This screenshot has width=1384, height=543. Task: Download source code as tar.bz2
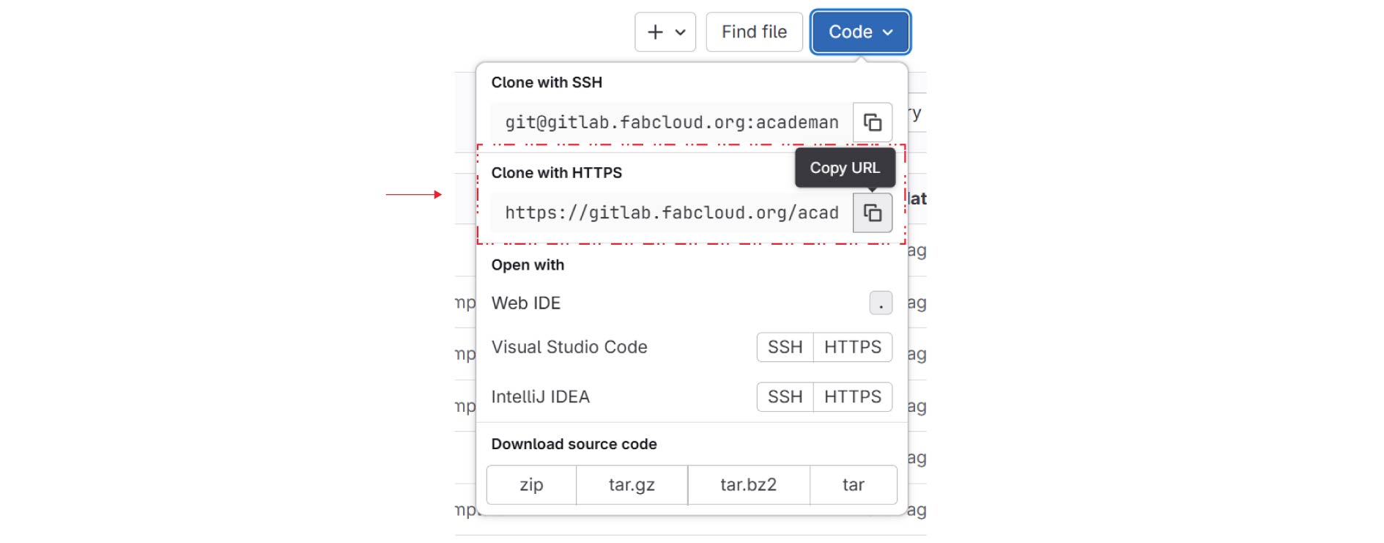click(x=748, y=485)
